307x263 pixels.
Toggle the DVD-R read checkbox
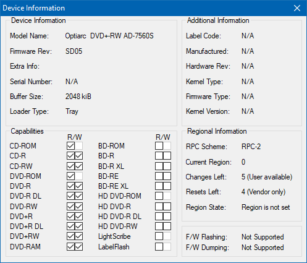tap(70, 186)
